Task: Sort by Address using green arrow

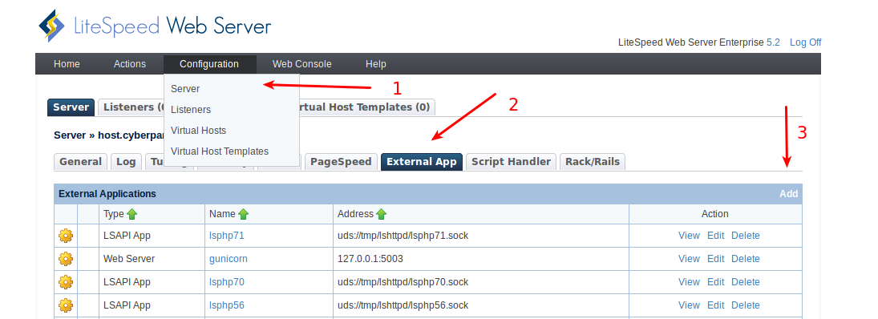Action: pyautogui.click(x=382, y=214)
